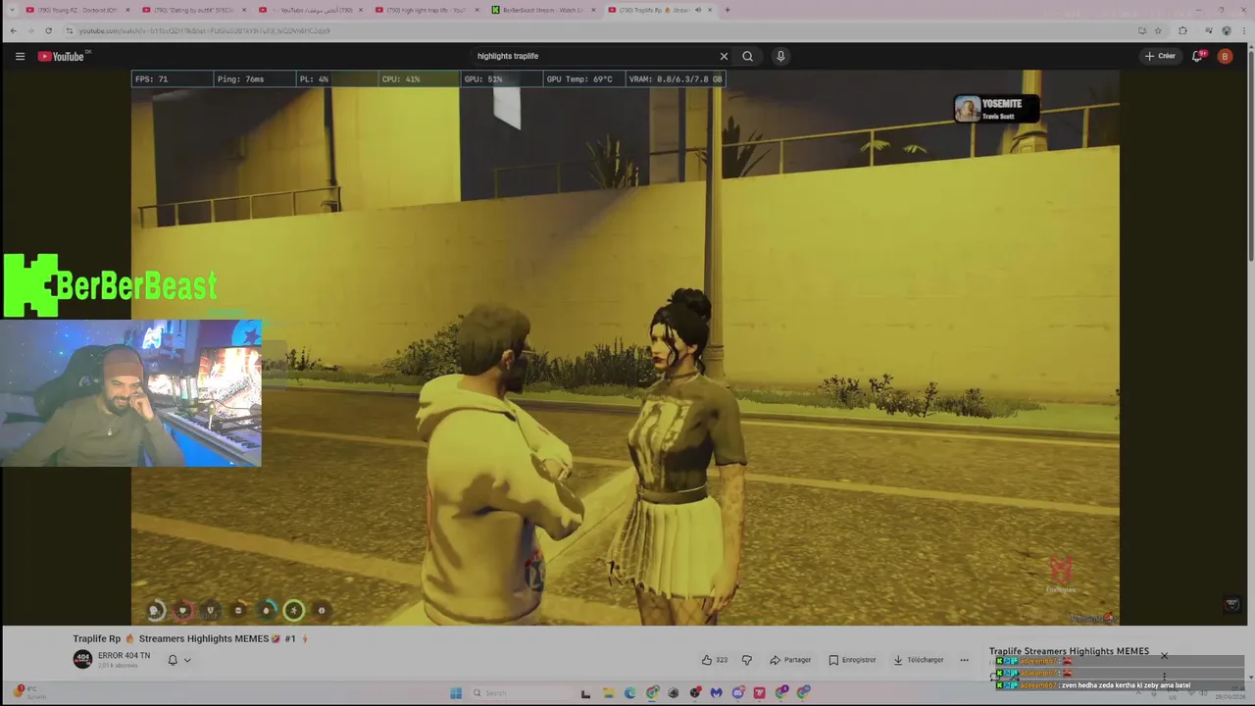
Task: Bookmark this page with the star icon
Action: 1158,30
